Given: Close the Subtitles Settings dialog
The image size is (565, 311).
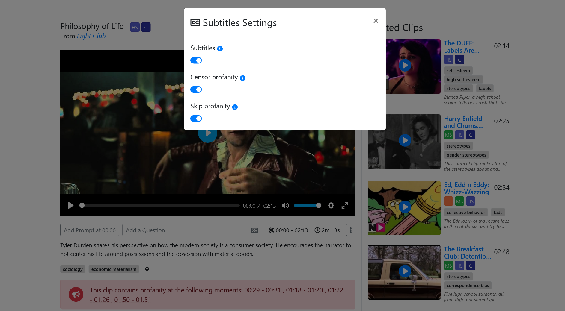Looking at the screenshot, I should (376, 21).
